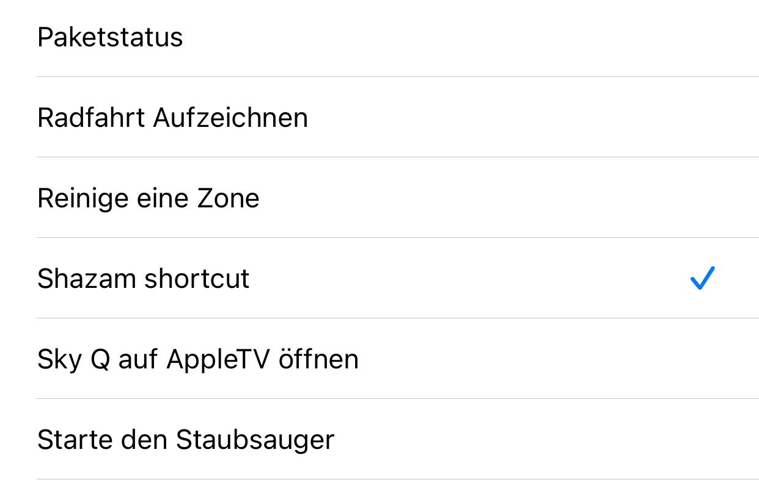Set the shortcut to Reinige eine Zone

pos(148,199)
